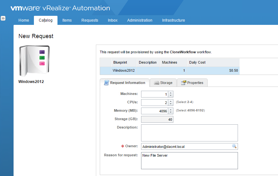
Task: Increase the Machines count
Action: [x=170, y=92]
